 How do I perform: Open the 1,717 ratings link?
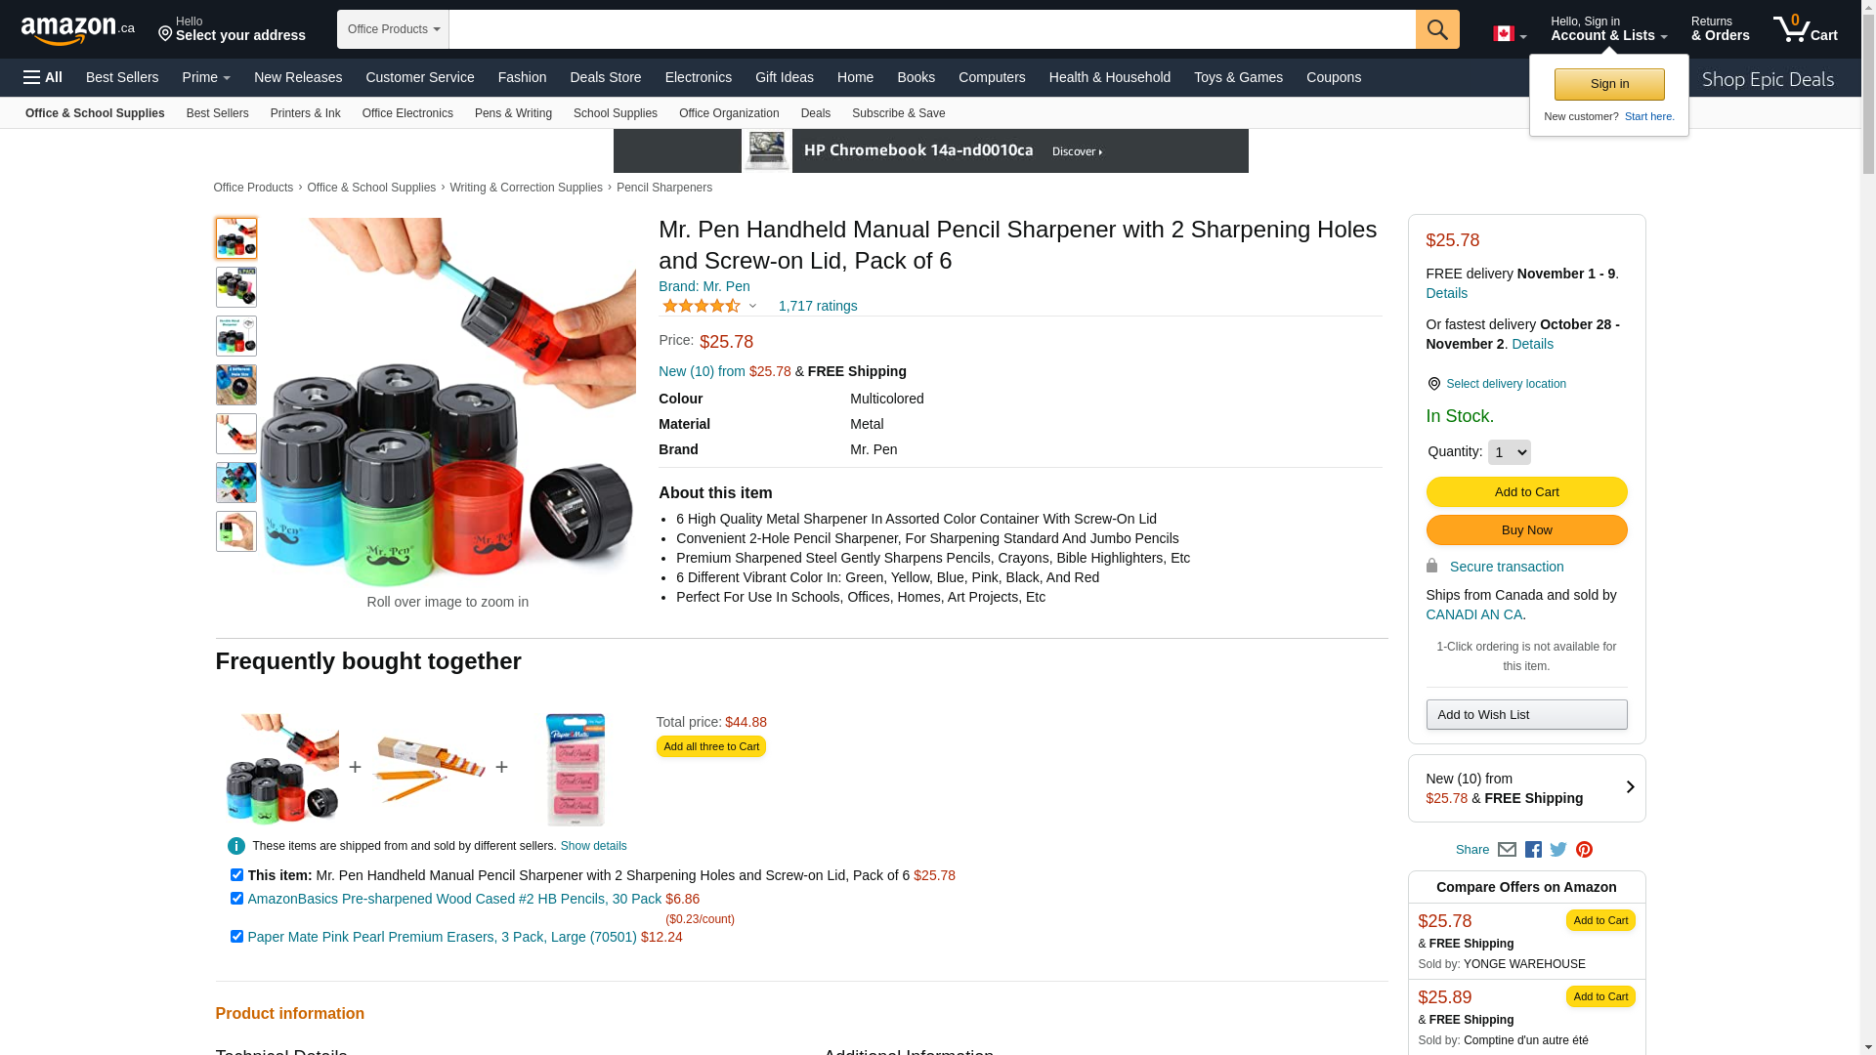tap(818, 306)
